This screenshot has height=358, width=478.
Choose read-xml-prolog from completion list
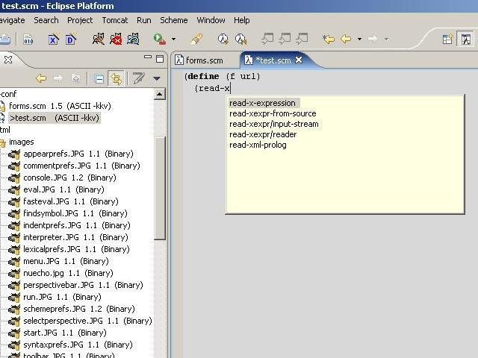tap(258, 145)
